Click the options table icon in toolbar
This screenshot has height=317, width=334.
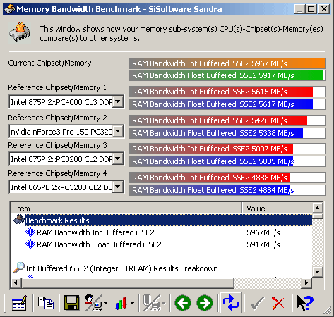(x=19, y=303)
